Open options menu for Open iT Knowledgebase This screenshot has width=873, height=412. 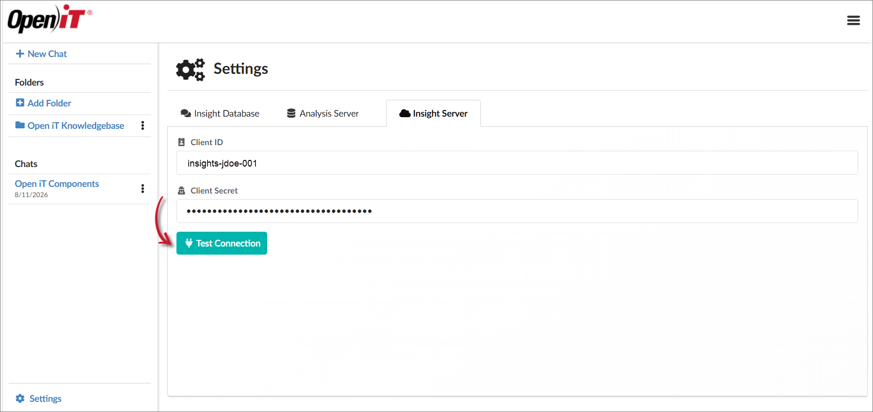[143, 125]
